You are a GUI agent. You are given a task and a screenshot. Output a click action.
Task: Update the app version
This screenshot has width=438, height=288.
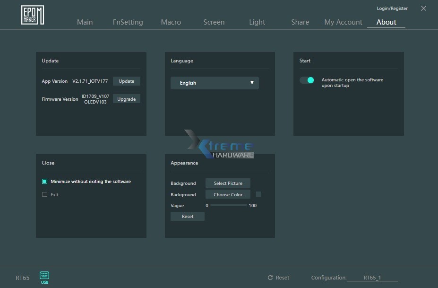[126, 81]
